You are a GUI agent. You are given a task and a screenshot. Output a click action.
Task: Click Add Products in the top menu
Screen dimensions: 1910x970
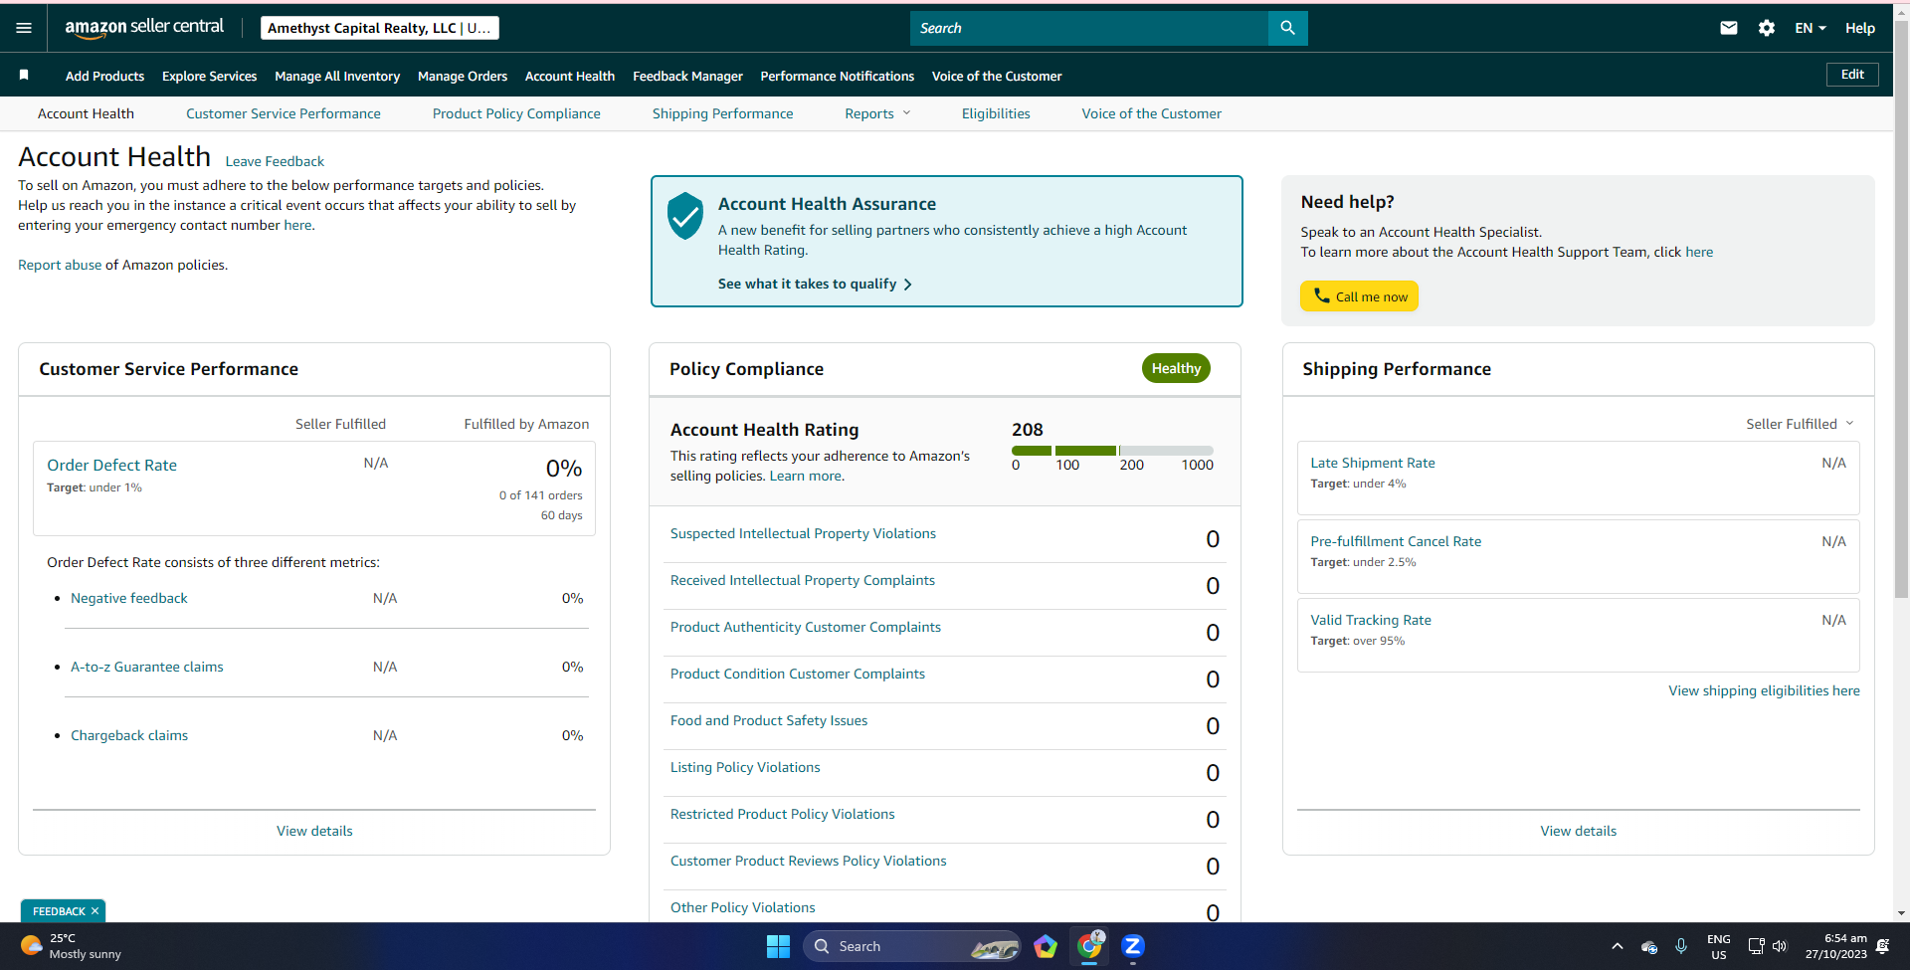(x=104, y=76)
